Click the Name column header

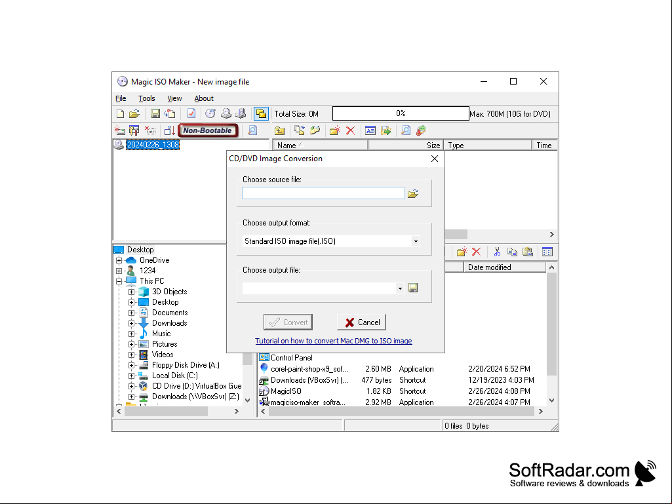pos(321,145)
